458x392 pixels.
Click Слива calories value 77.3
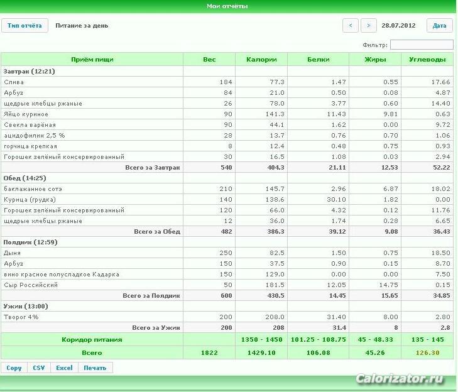pyautogui.click(x=277, y=82)
